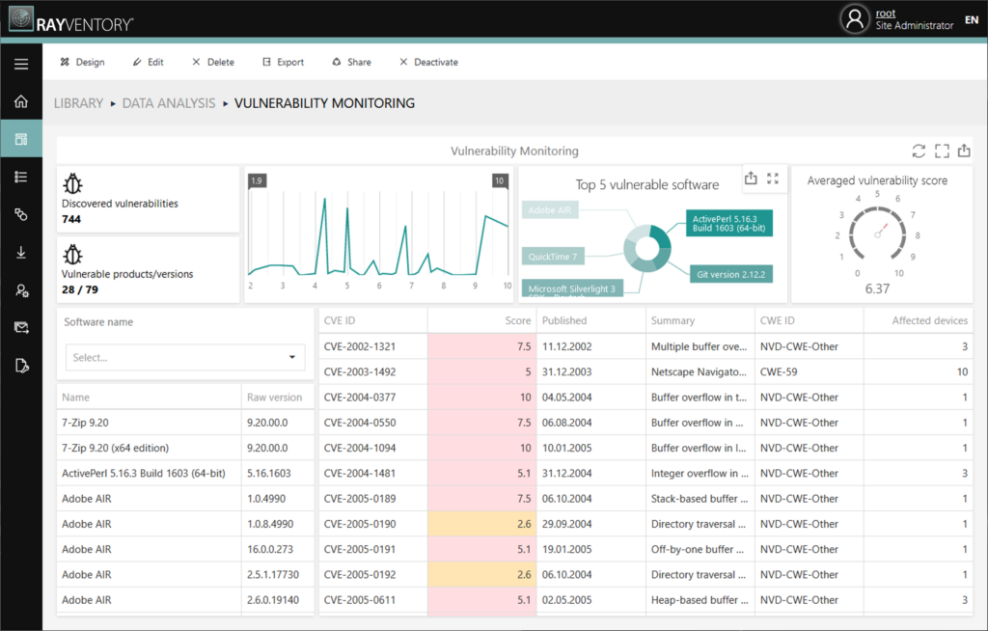Open the document edit sidebar icon
This screenshot has height=631, width=988.
pyautogui.click(x=21, y=366)
